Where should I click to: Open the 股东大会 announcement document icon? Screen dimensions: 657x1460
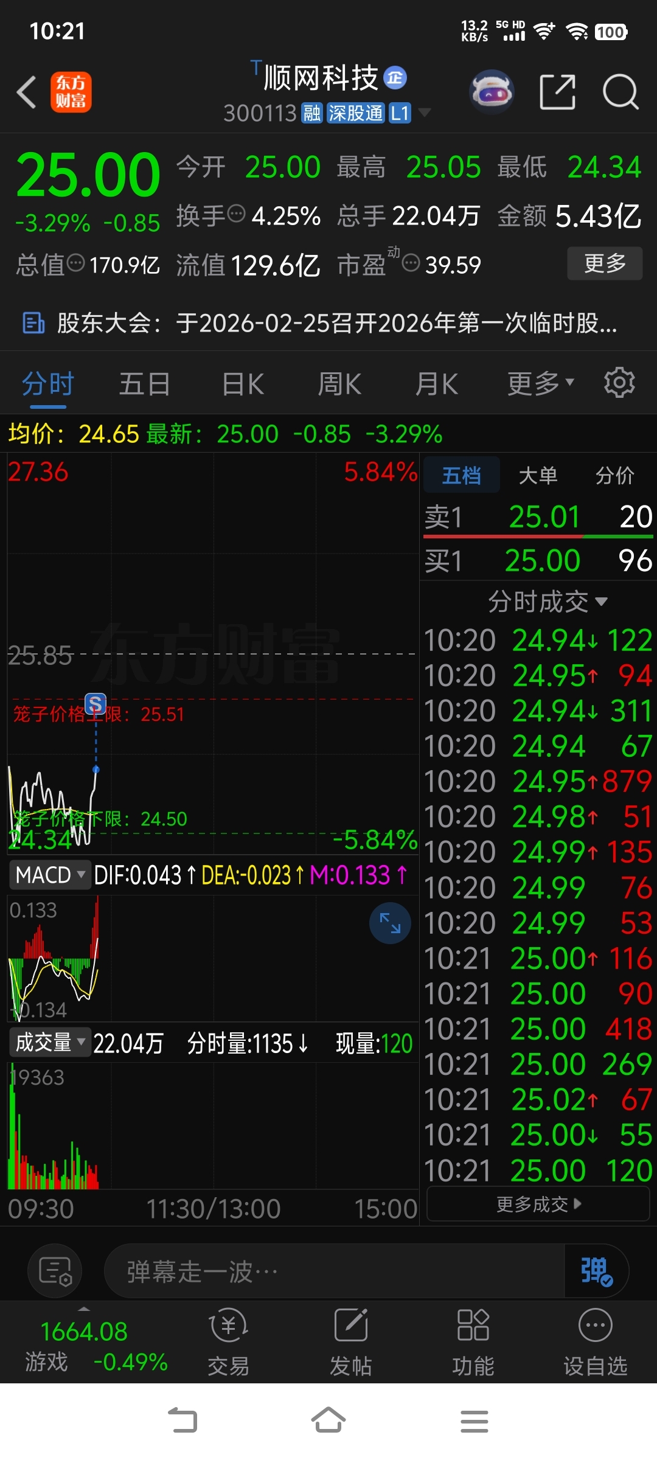coord(33,323)
